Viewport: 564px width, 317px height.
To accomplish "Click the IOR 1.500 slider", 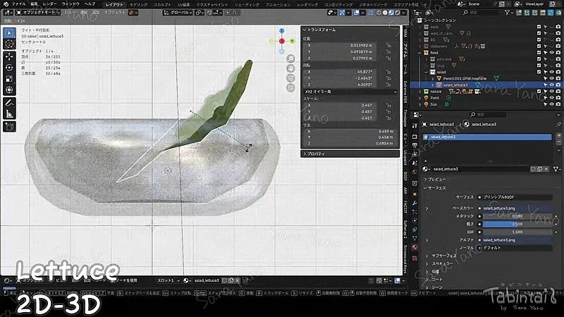I will tap(517, 232).
